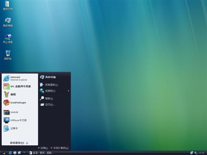Expand quick launch overflow chevron
The height and width of the screenshot is (155, 207).
pyautogui.click(x=24, y=152)
